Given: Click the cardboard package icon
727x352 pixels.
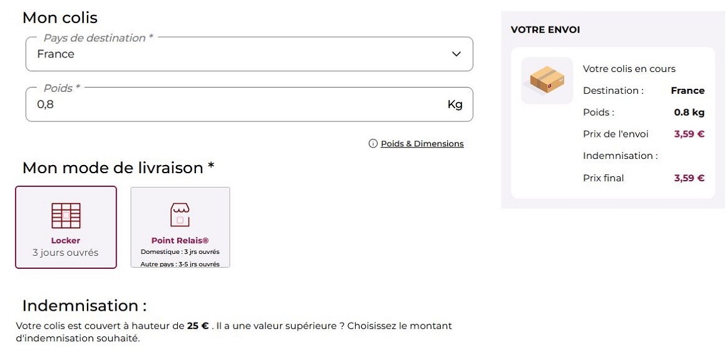Looking at the screenshot, I should [x=547, y=81].
